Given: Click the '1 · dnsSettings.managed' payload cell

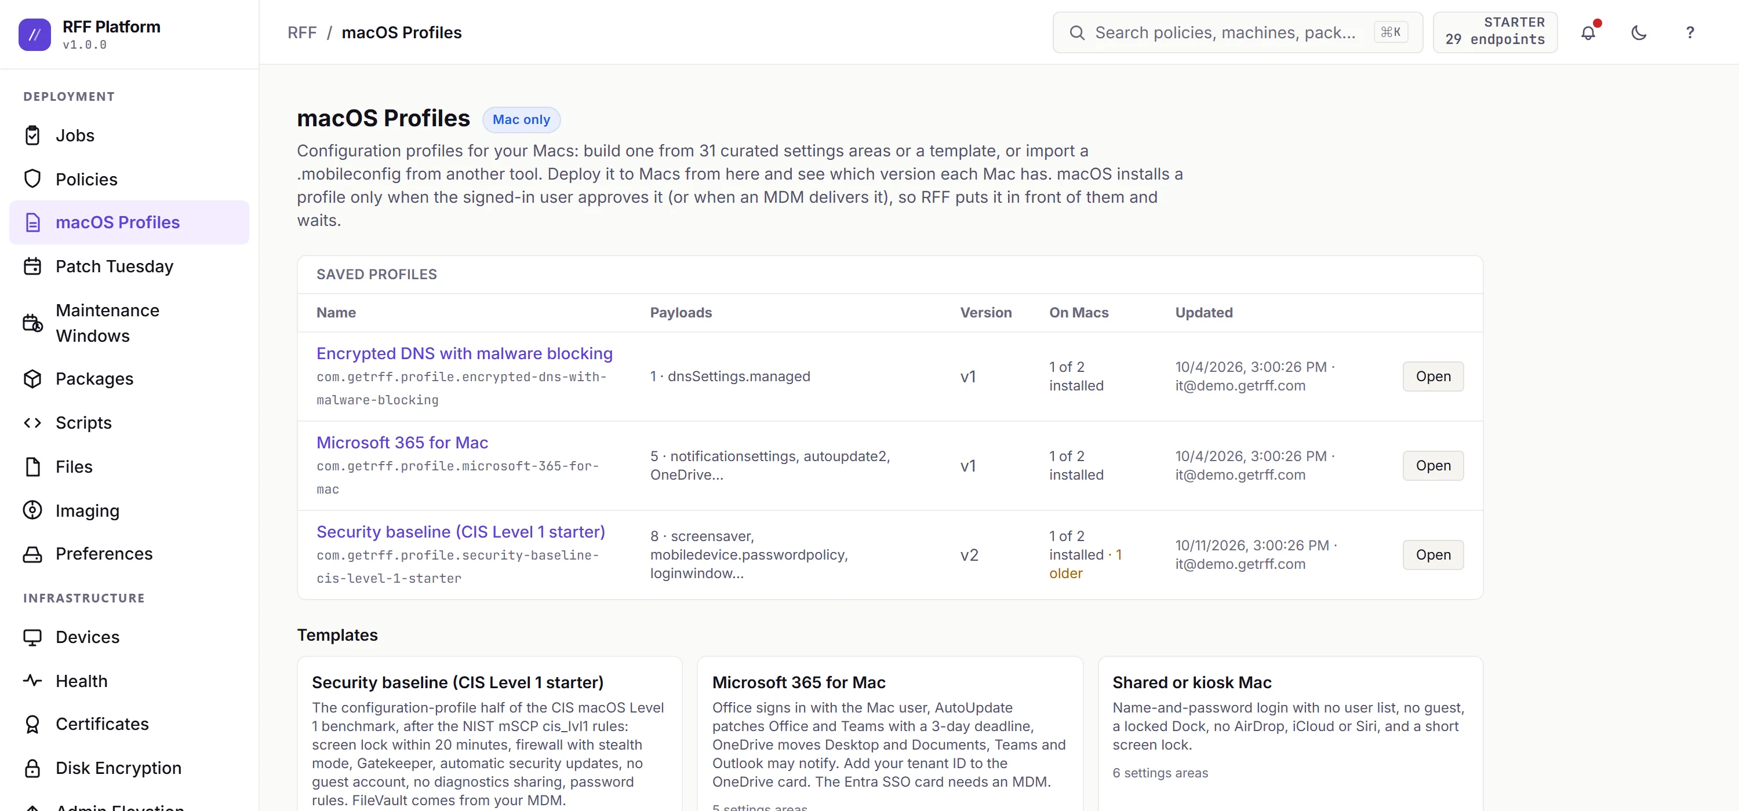Looking at the screenshot, I should pyautogui.click(x=730, y=377).
